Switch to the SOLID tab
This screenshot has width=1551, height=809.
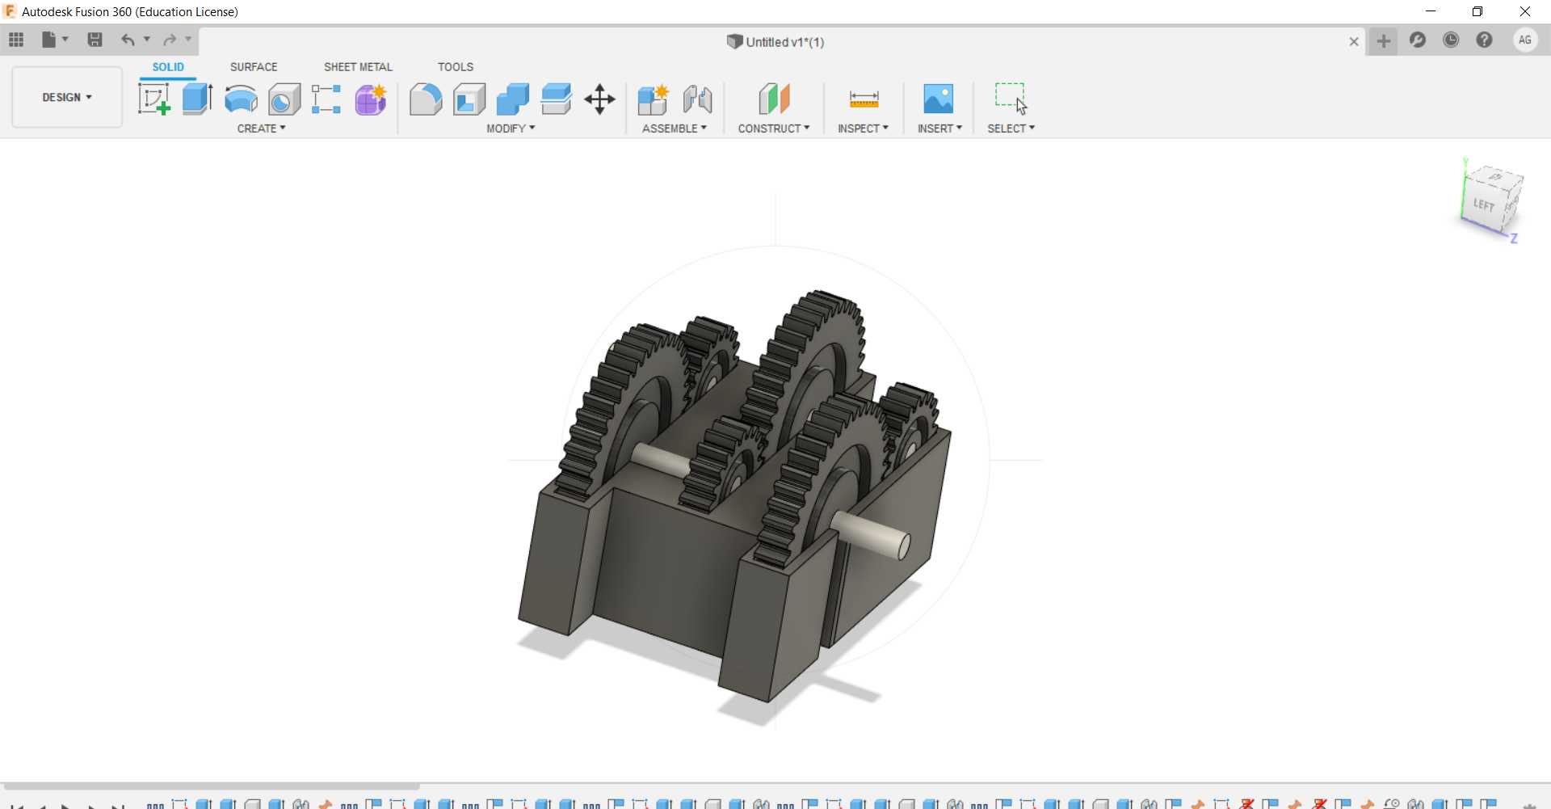tap(168, 67)
